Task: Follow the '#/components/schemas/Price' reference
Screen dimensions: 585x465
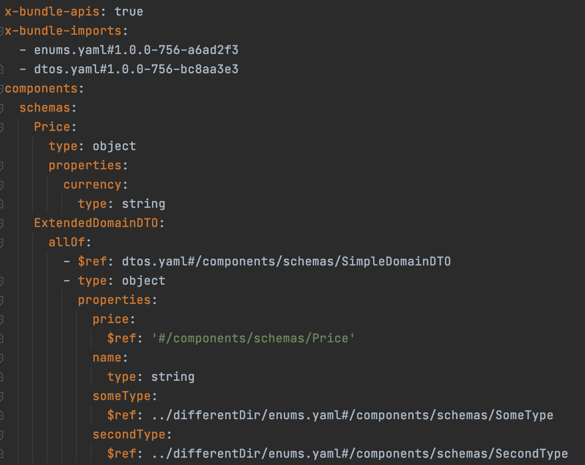Action: pyautogui.click(x=253, y=339)
